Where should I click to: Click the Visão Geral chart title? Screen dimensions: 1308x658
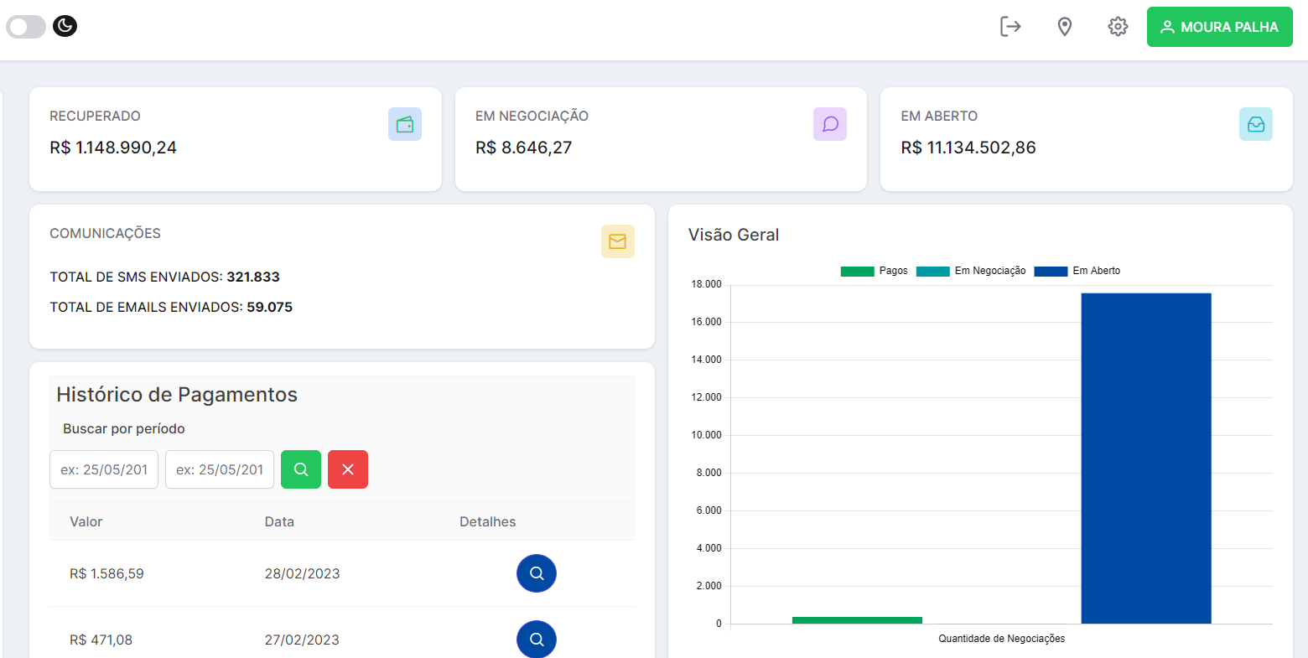click(734, 235)
